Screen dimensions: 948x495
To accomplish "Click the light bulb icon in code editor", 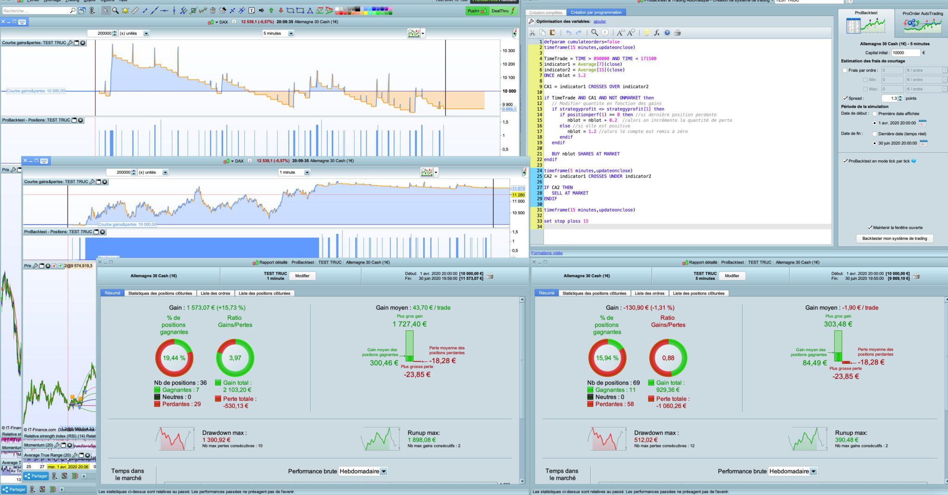I will tap(647, 33).
